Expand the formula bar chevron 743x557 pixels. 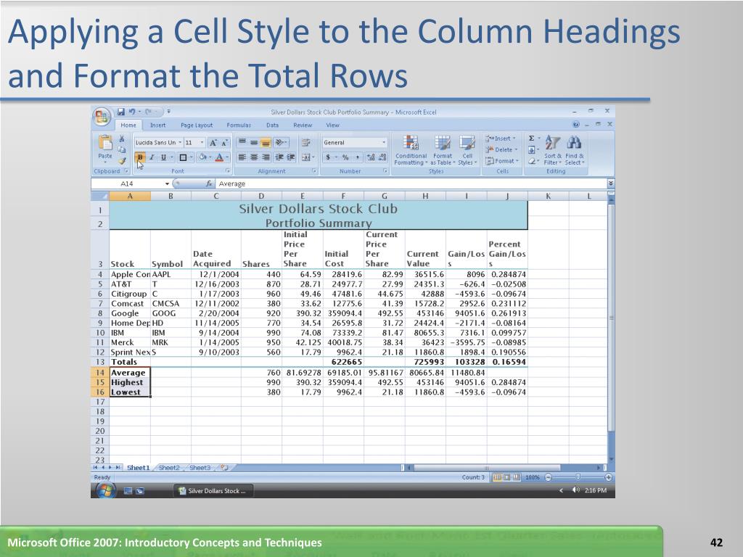click(x=611, y=183)
